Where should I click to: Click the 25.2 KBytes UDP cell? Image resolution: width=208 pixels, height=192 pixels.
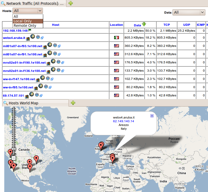(x=186, y=31)
